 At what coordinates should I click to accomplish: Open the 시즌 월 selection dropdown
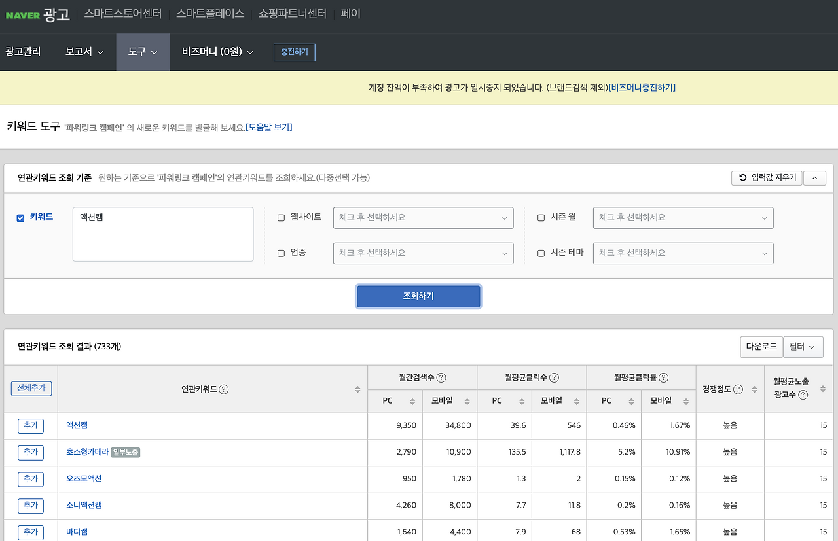[x=683, y=218]
